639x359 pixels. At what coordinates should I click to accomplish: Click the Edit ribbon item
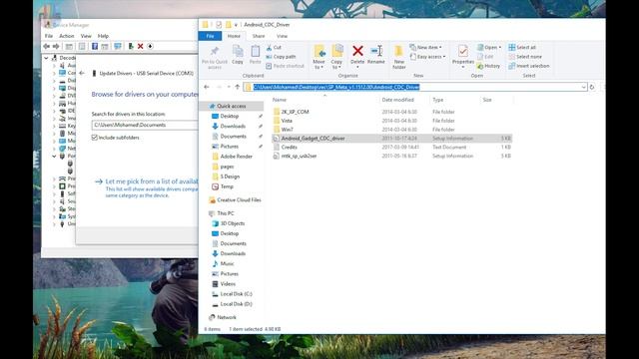coord(485,57)
